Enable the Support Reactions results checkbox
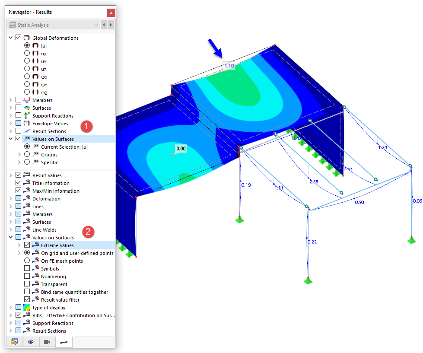 click(18, 115)
